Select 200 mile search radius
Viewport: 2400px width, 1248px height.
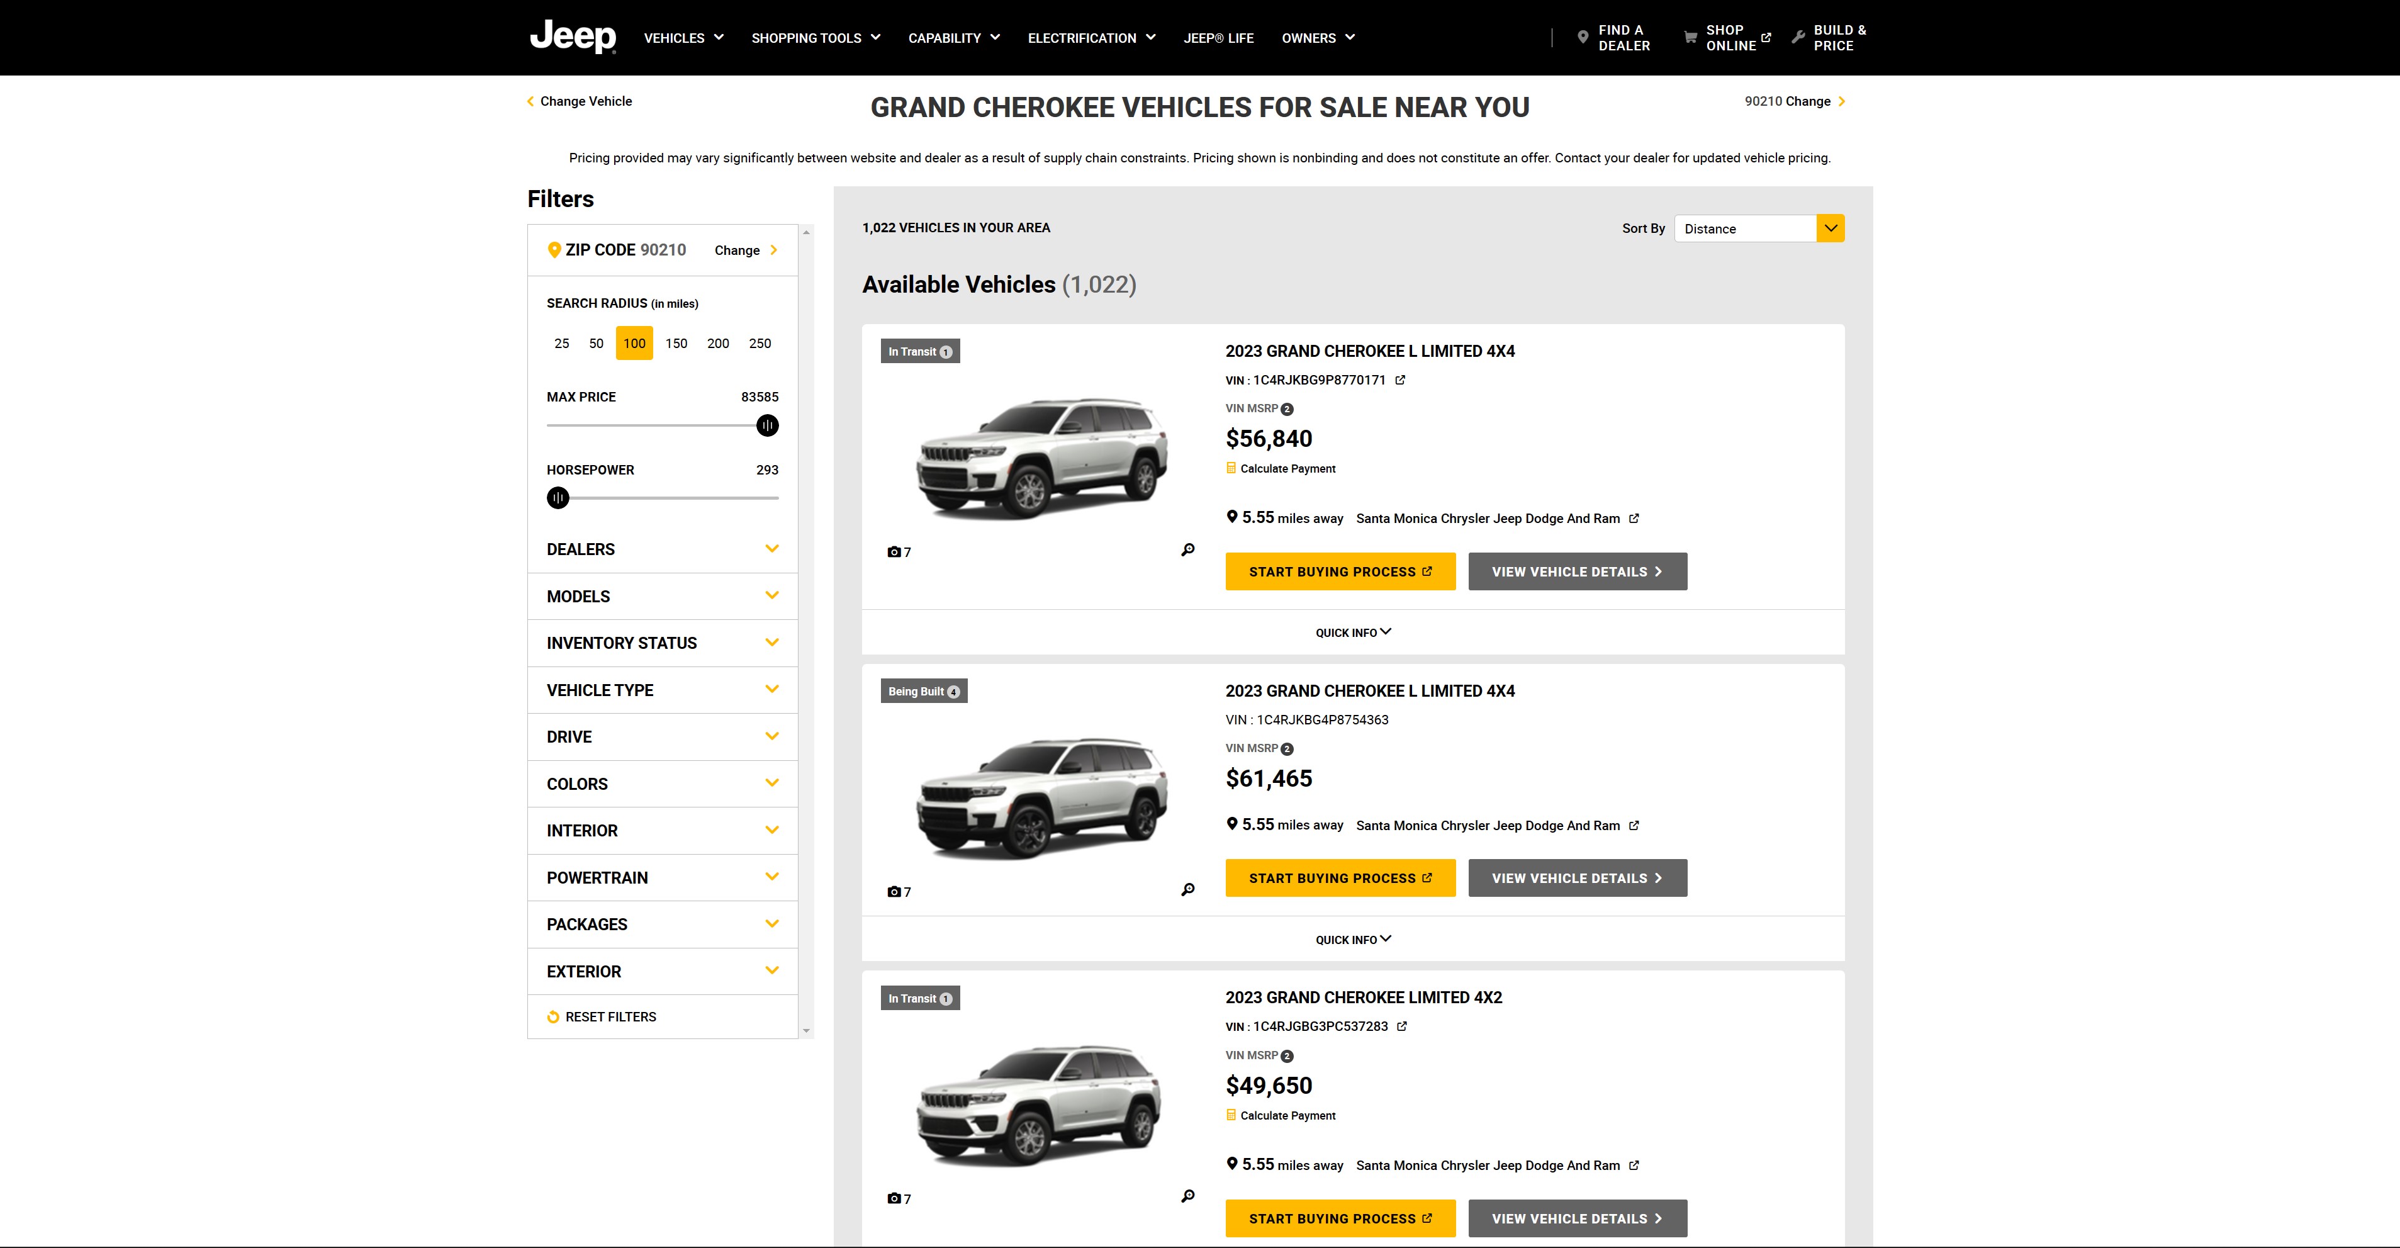pyautogui.click(x=719, y=343)
